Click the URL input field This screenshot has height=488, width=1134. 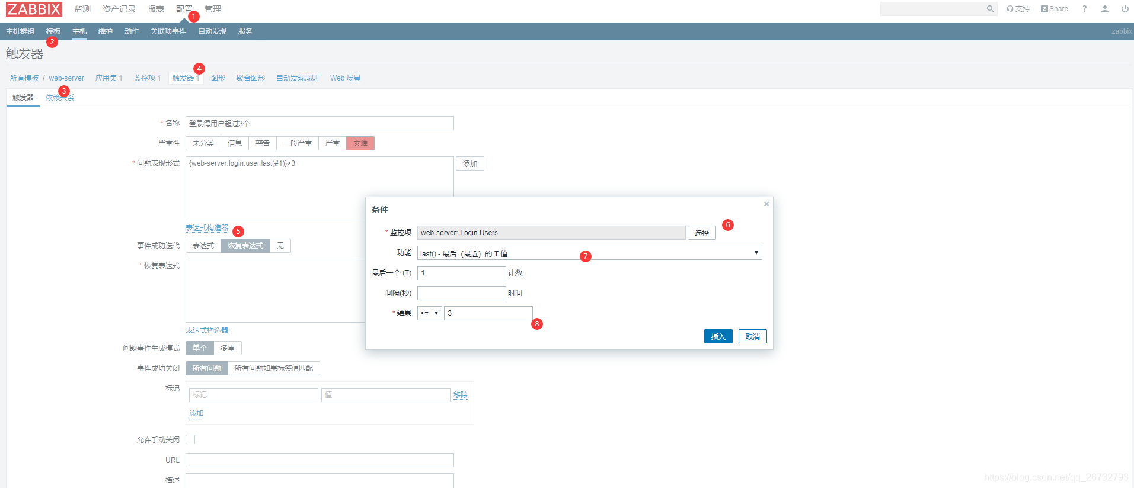click(x=320, y=460)
